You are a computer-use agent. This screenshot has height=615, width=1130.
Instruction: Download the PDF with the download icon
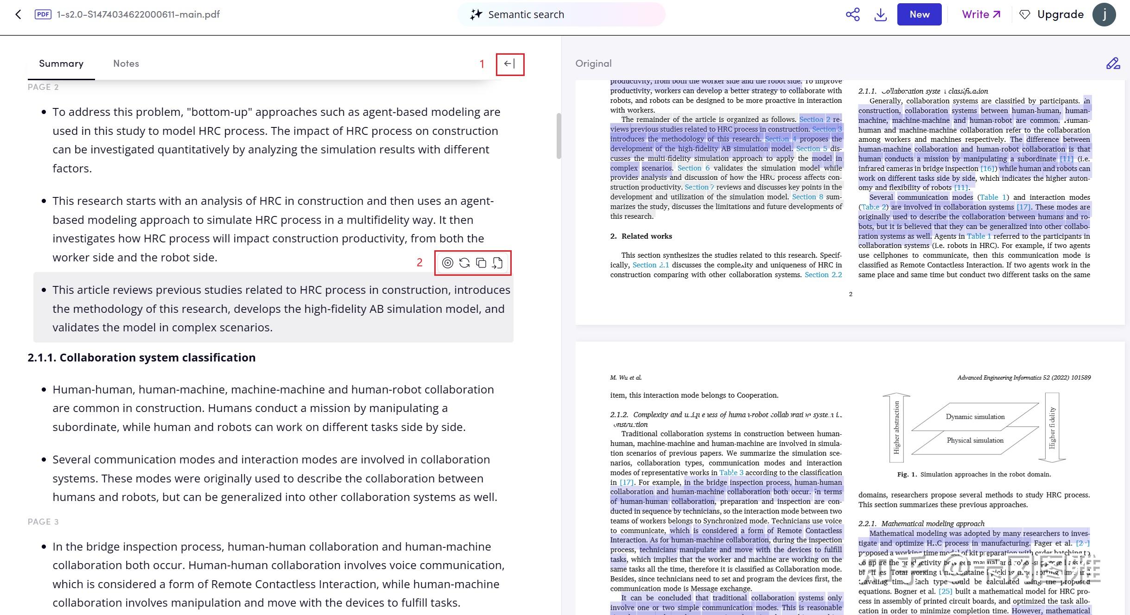pos(880,14)
